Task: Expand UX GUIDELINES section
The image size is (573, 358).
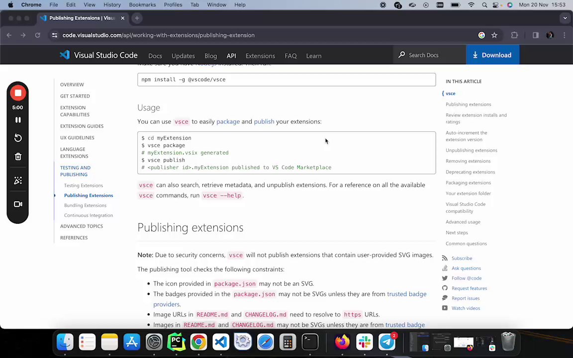Action: click(x=77, y=138)
